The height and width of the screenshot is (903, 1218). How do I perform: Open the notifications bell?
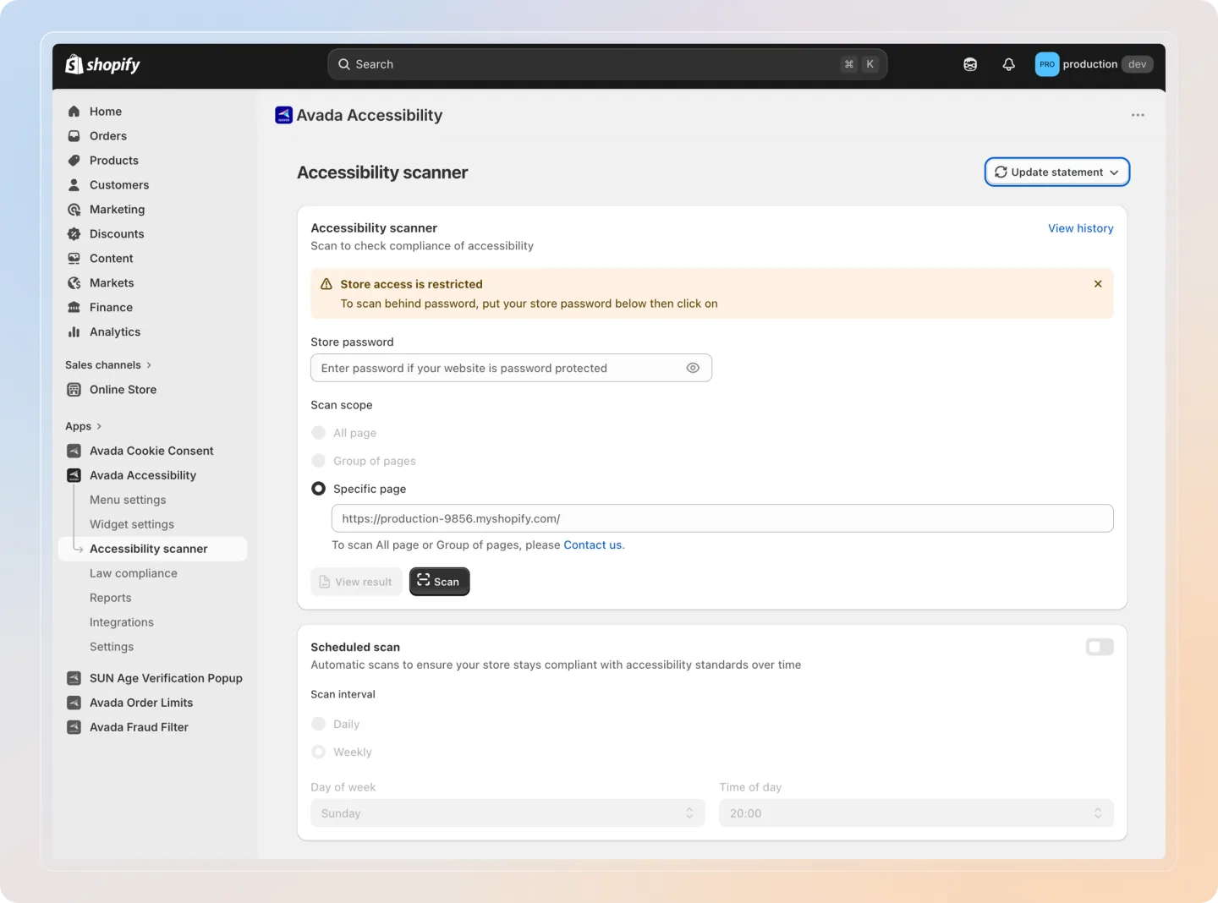tap(1008, 64)
